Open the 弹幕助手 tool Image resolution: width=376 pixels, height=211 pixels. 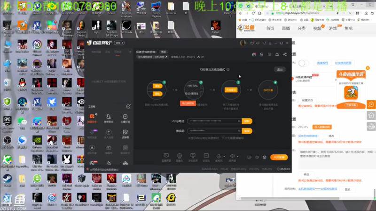click(92, 118)
